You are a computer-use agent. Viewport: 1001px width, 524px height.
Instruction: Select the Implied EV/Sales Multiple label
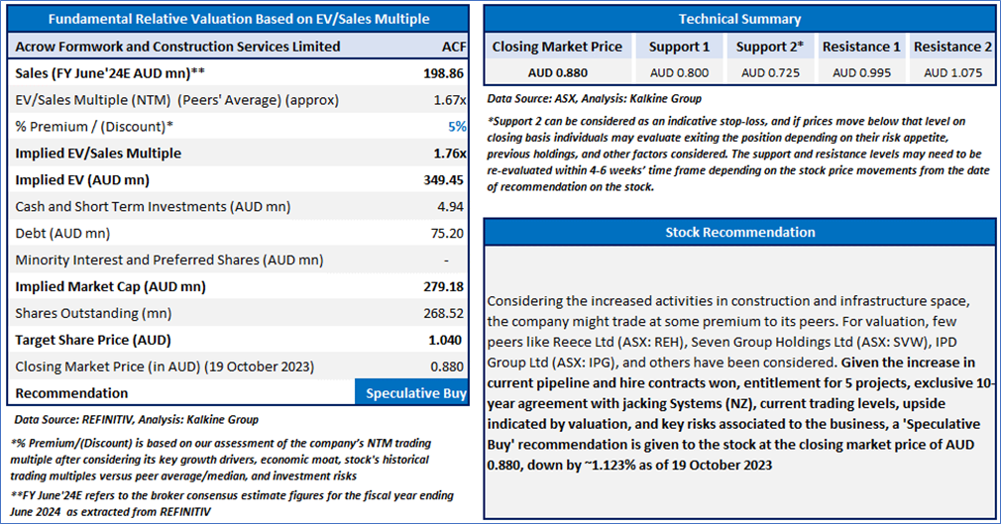(98, 154)
